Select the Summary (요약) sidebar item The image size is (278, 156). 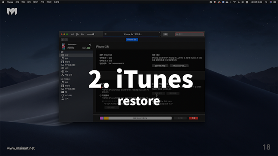point(76,55)
